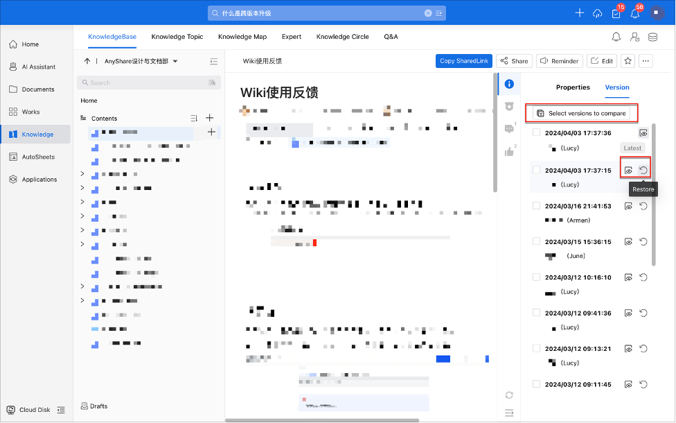
Task: Click Select versions to compare button
Action: coord(581,113)
